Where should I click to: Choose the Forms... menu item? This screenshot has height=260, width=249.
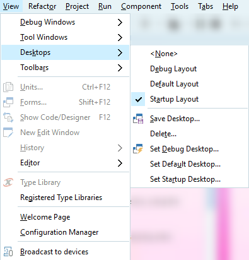point(65,102)
